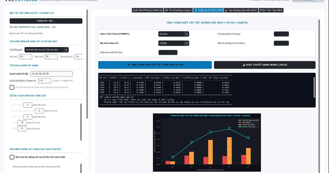329x173 pixels.
Task: Focus the Dung sai (kA) field
Action: tap(78, 57)
